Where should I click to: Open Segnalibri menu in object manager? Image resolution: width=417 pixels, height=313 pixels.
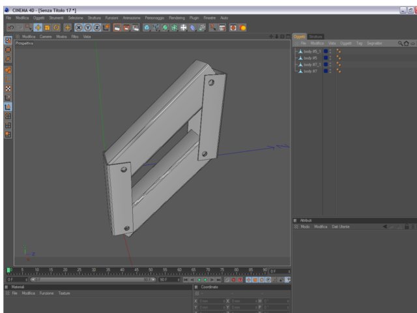point(375,44)
